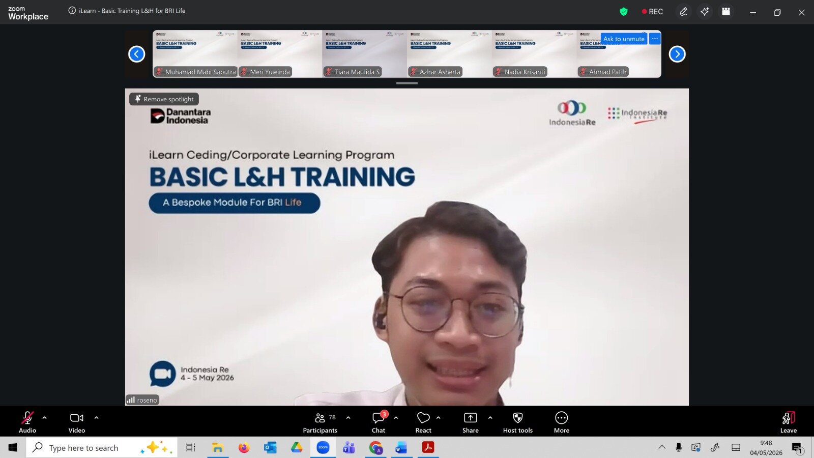The image size is (814, 458).
Task: Click the green encryption shield icon
Action: (624, 12)
